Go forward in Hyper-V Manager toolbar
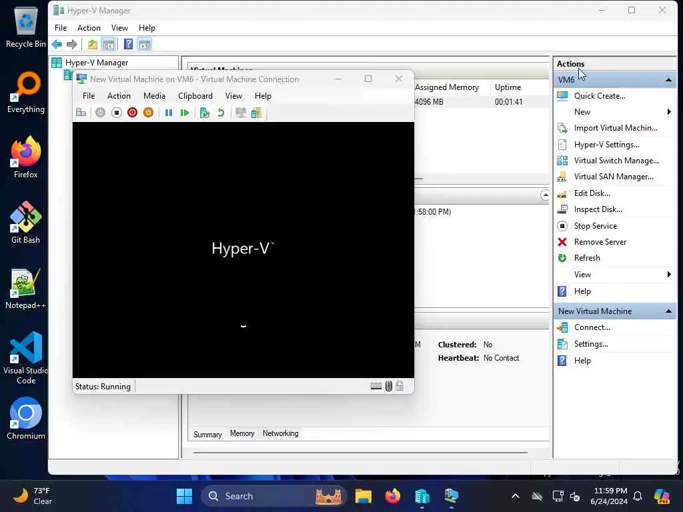 coord(72,44)
